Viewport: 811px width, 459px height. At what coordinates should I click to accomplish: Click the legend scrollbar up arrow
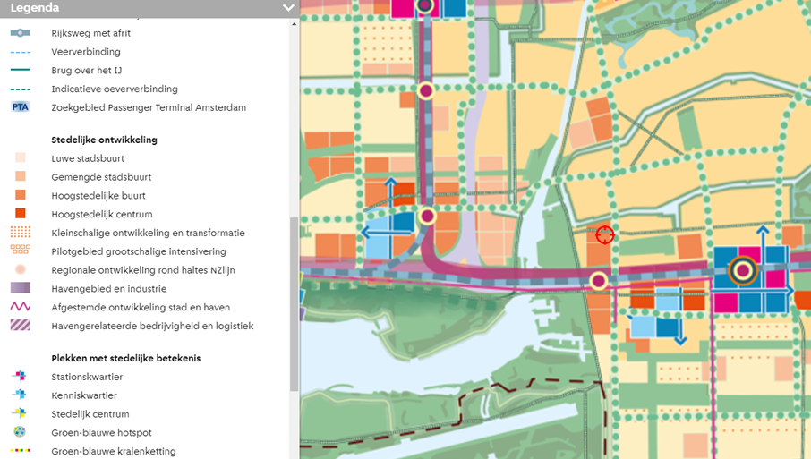tap(294, 24)
